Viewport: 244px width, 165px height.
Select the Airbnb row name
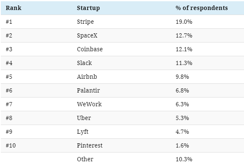pos(87,77)
